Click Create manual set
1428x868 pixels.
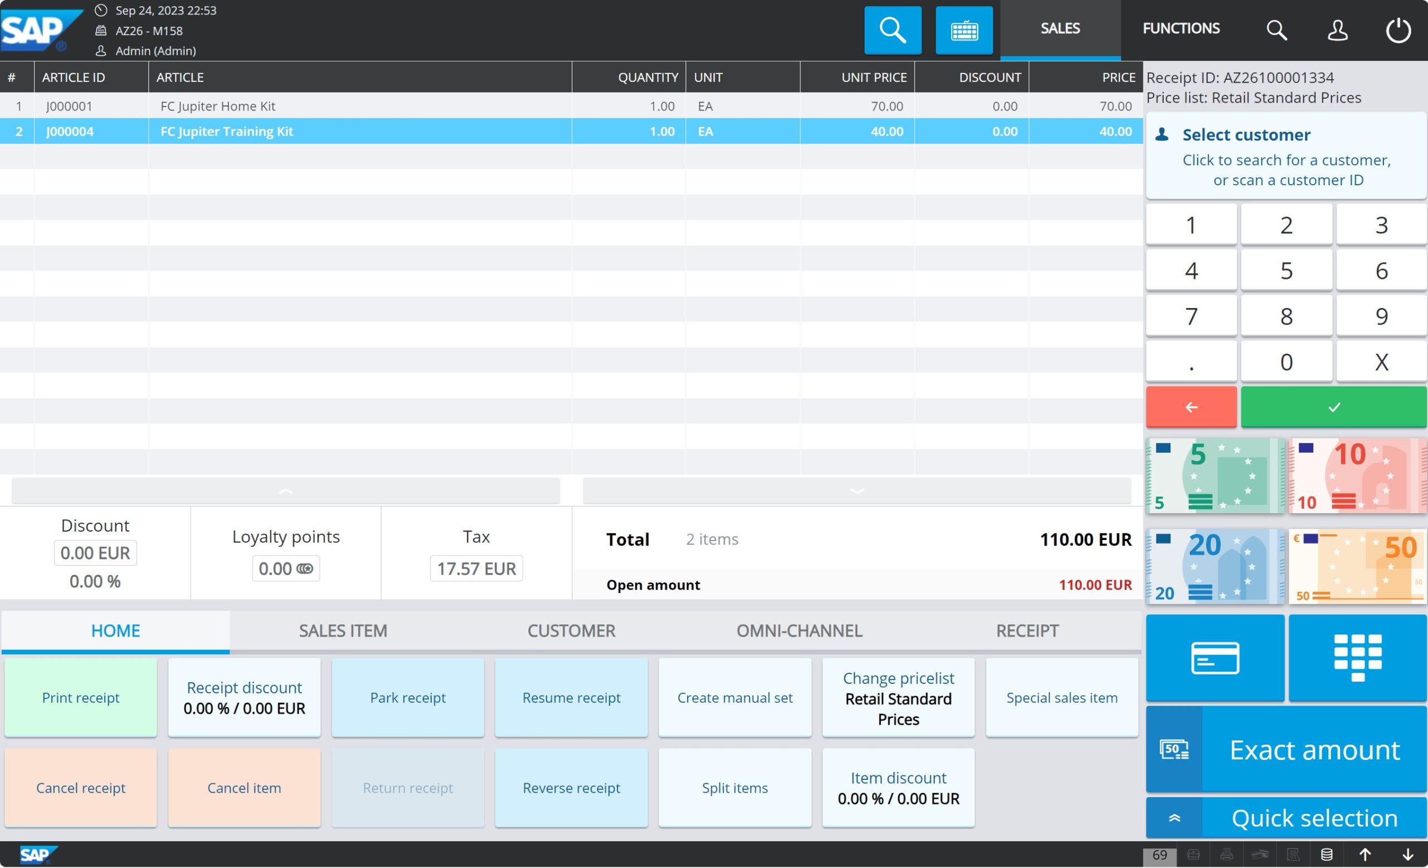[735, 698]
